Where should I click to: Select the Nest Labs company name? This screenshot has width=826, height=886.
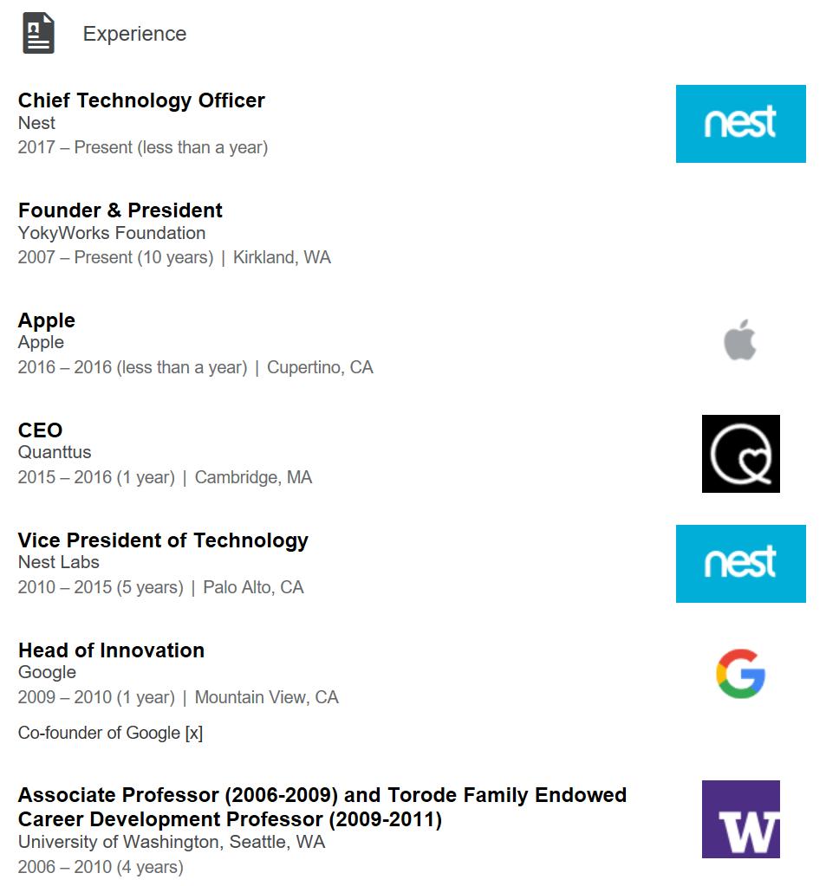click(59, 562)
